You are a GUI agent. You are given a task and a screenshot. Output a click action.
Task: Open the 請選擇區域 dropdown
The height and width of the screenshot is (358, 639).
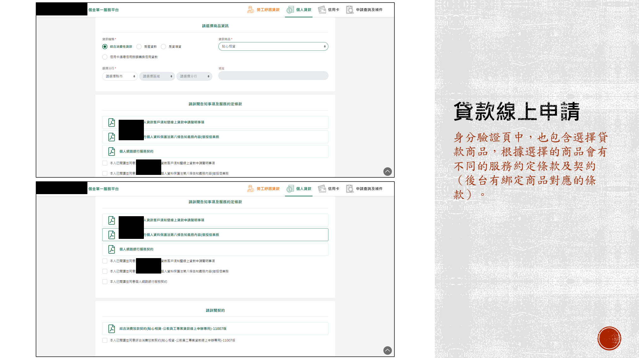157,76
